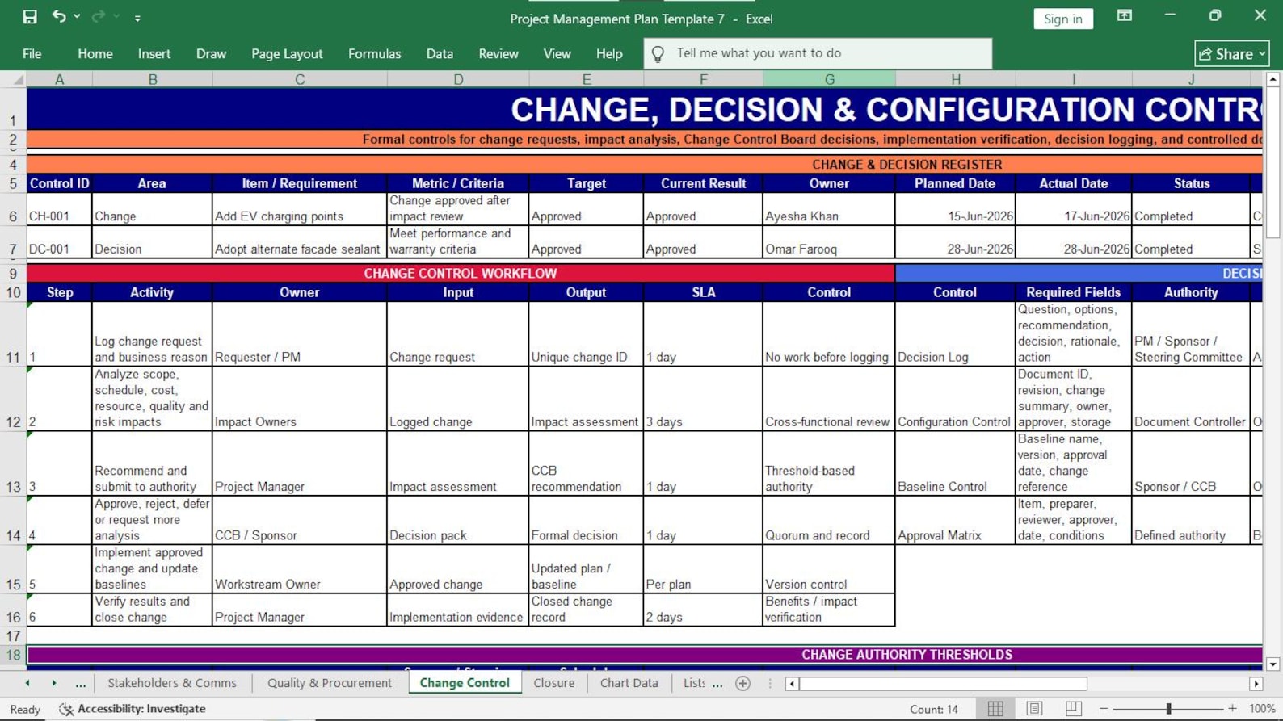The height and width of the screenshot is (721, 1283).
Task: Switch to Normal view icon
Action: click(x=995, y=709)
